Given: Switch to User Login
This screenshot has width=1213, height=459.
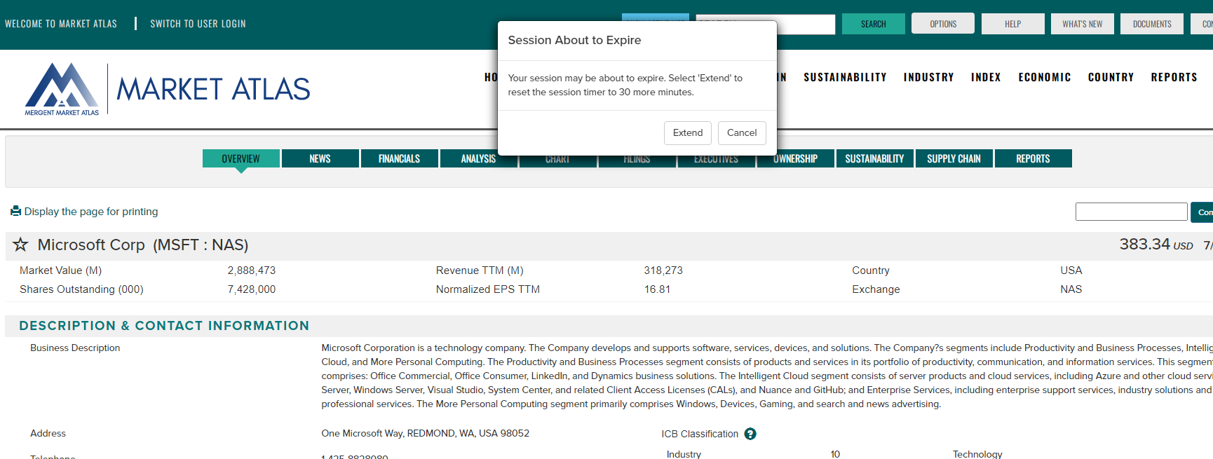Looking at the screenshot, I should pyautogui.click(x=198, y=24).
